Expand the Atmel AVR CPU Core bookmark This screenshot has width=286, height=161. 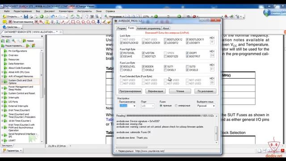pyautogui.click(x=2, y=72)
